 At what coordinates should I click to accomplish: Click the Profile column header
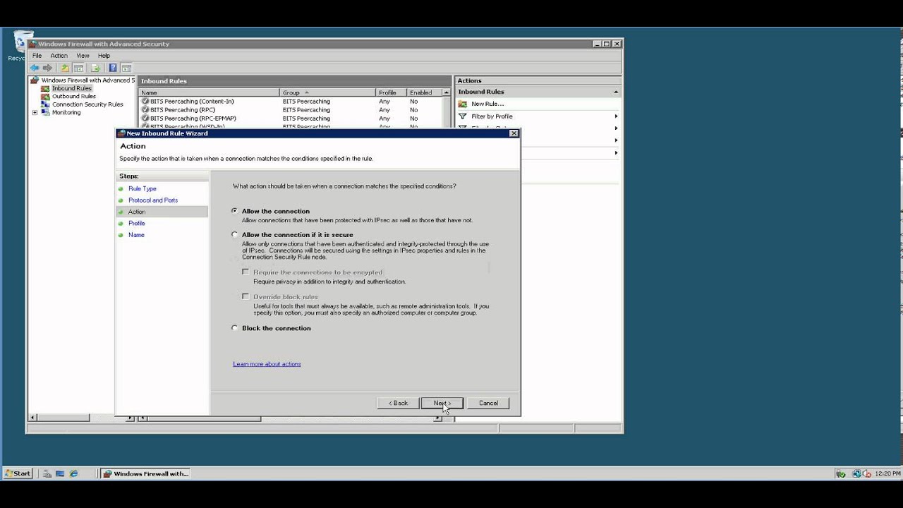(x=392, y=92)
